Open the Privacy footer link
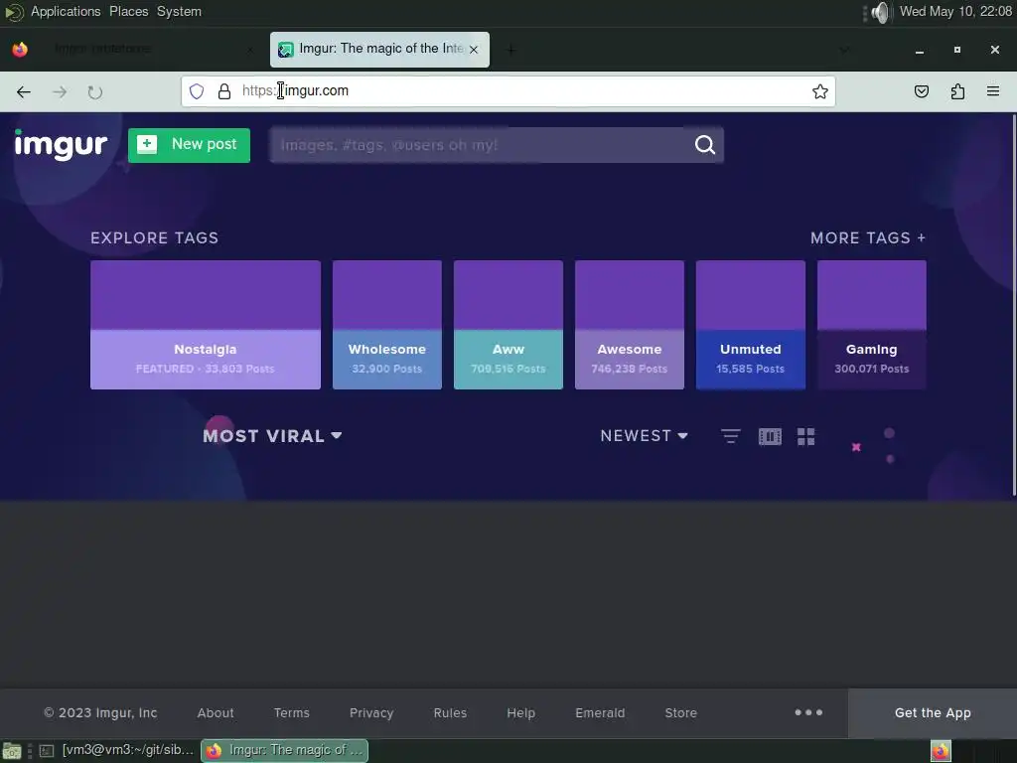The width and height of the screenshot is (1017, 763). coord(371,713)
